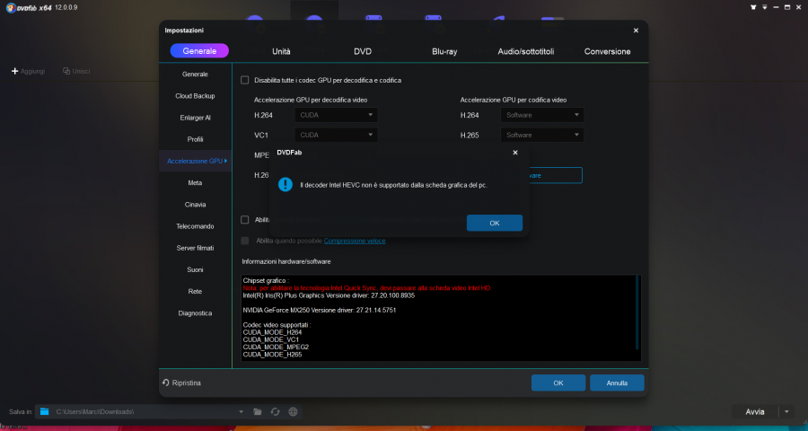Confirm the alert with the OK button

[x=495, y=223]
